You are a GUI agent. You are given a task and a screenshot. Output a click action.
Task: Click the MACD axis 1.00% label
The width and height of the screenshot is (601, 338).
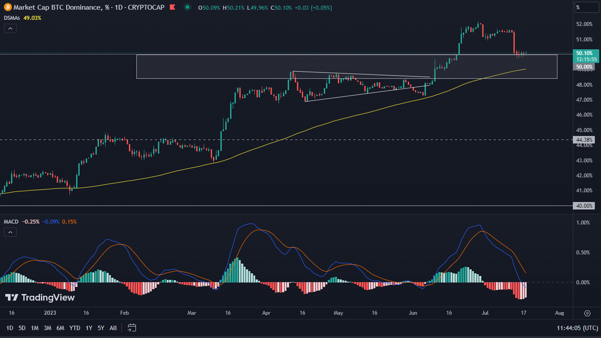(583, 223)
